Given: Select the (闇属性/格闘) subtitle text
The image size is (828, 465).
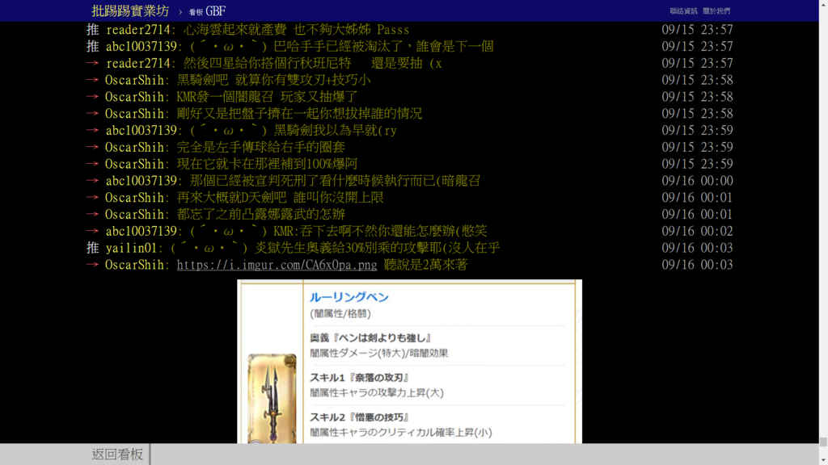Looking at the screenshot, I should pyautogui.click(x=340, y=314).
